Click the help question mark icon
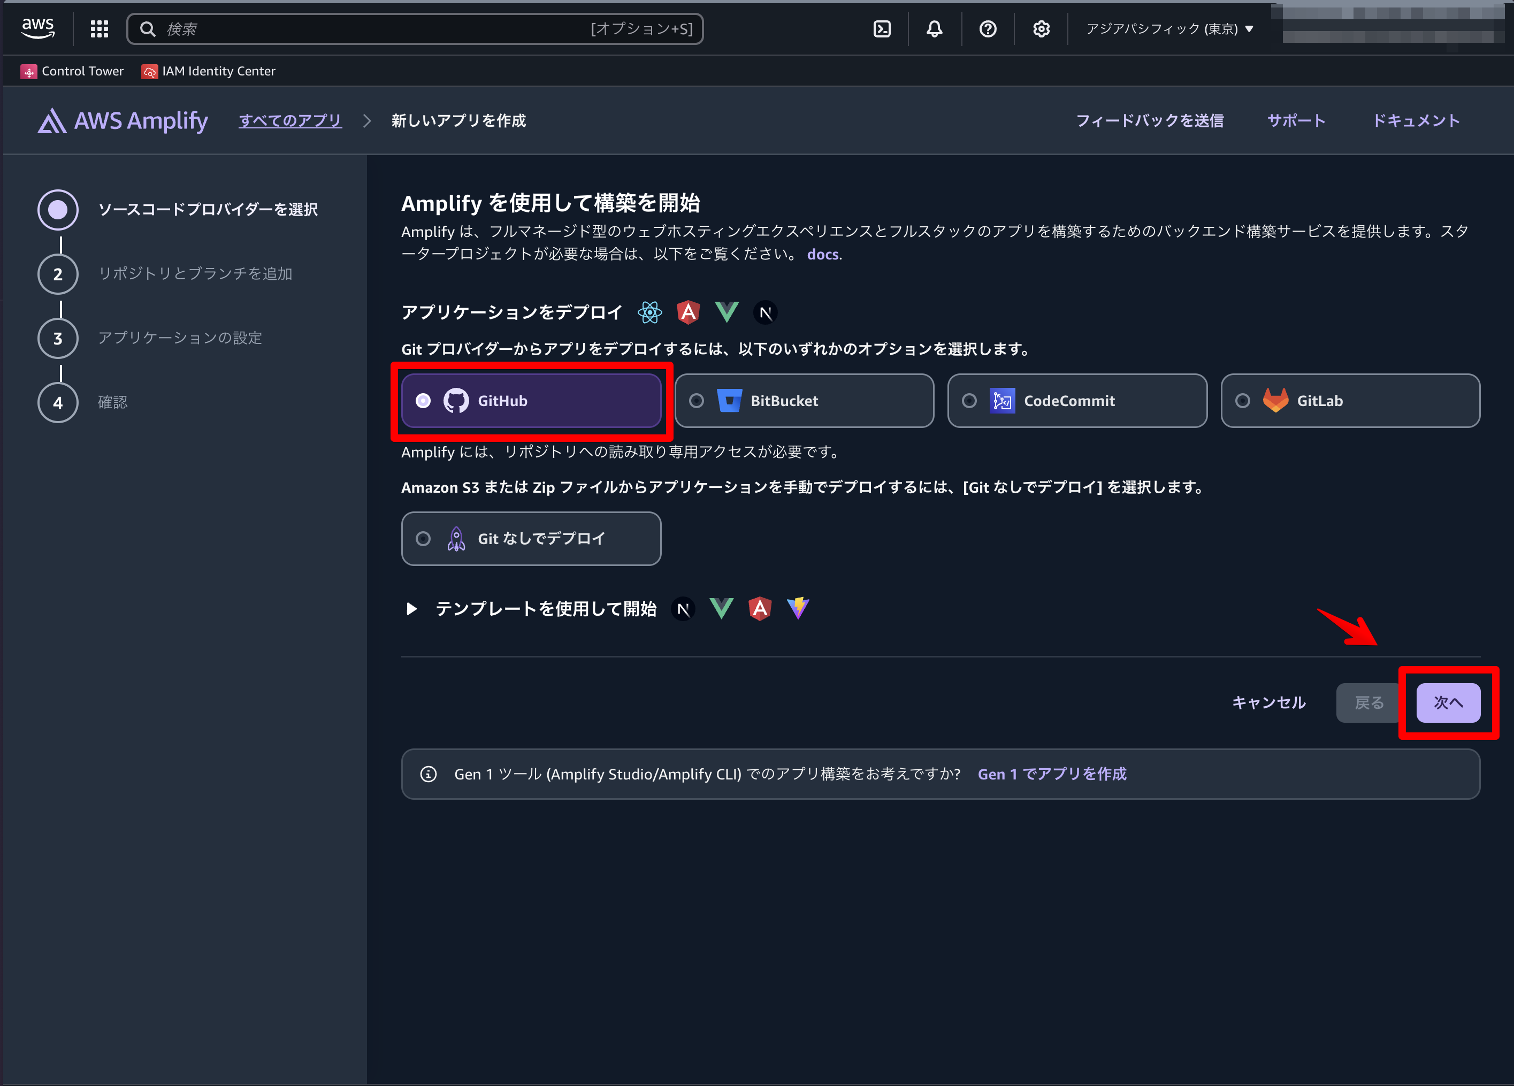This screenshot has height=1086, width=1514. tap(987, 29)
